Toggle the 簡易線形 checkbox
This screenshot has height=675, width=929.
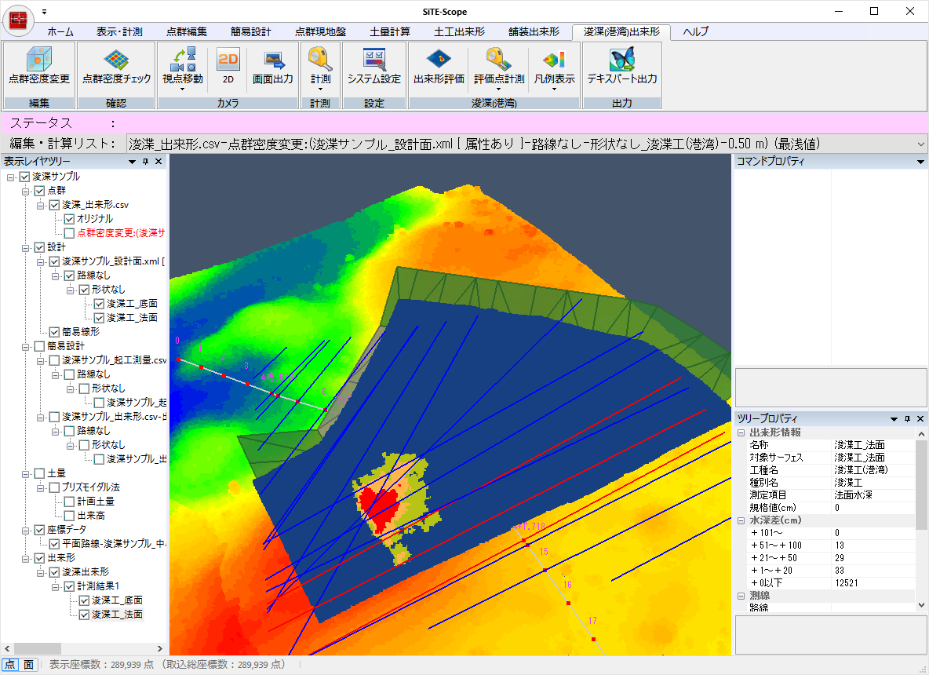click(x=54, y=332)
